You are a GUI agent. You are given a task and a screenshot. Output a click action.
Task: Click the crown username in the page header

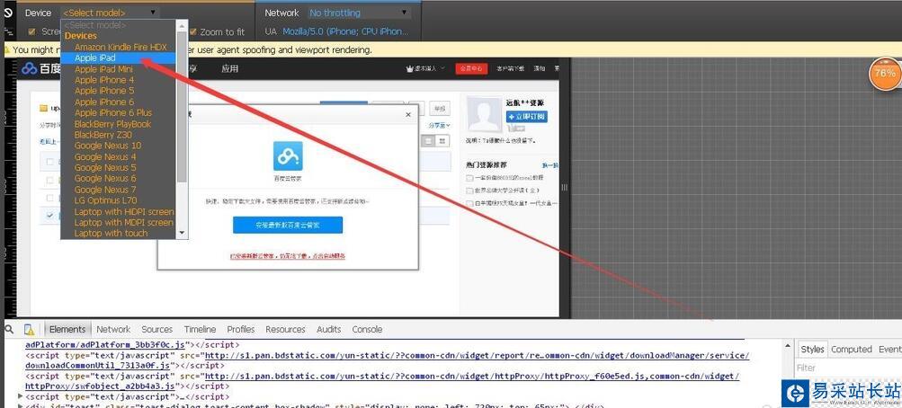425,68
